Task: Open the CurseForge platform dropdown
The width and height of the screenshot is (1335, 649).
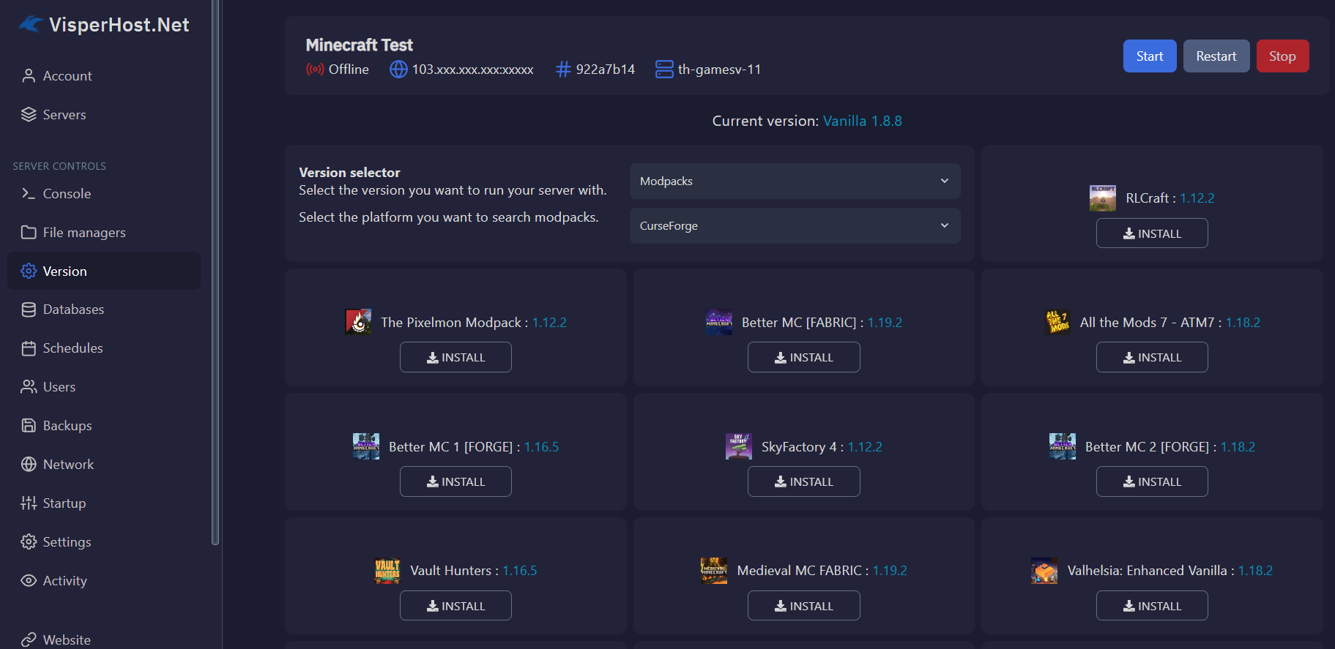Action: coord(795,226)
